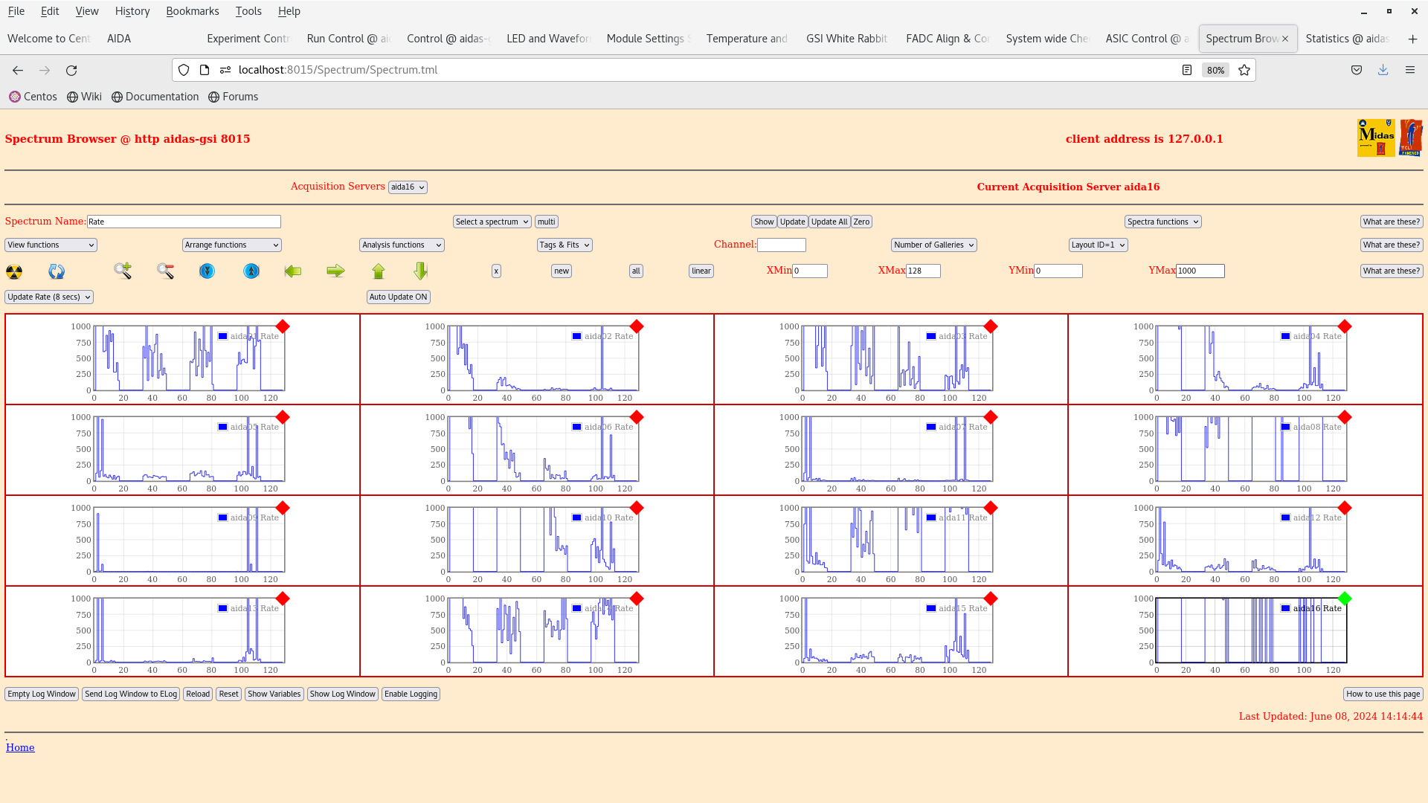Open the Bookmarks menu

point(192,11)
